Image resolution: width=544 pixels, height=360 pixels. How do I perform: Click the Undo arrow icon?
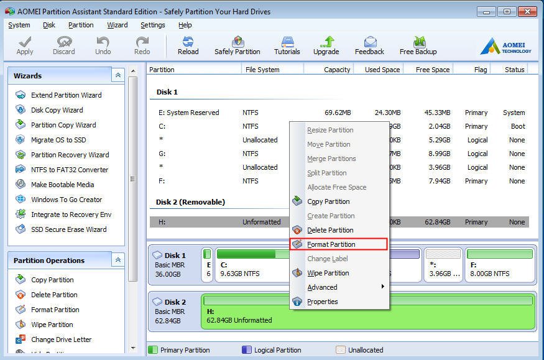click(x=103, y=45)
